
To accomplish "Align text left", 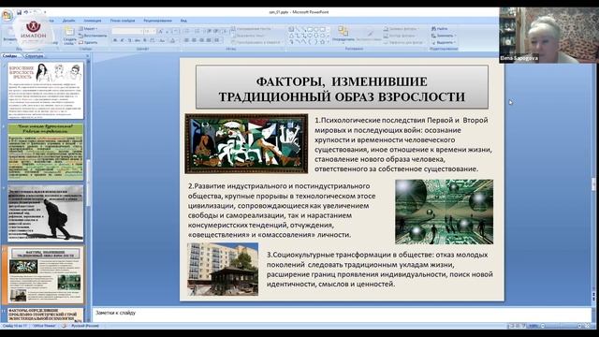I will point(186,40).
